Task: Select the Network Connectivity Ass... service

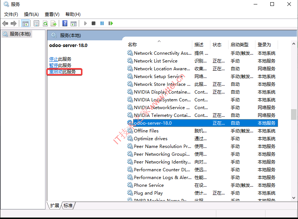Action: 162,53
